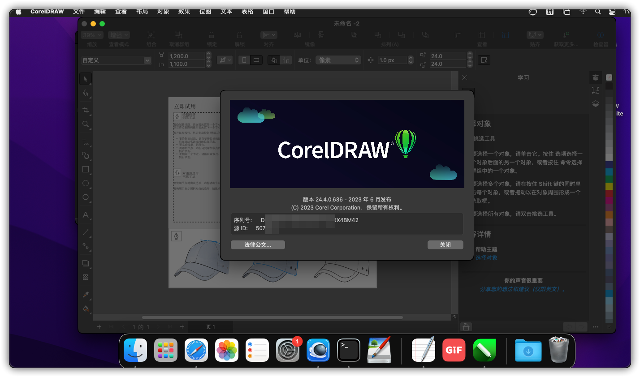Open the 帮助 menu
Screen dimensions: 640x377
coord(290,12)
